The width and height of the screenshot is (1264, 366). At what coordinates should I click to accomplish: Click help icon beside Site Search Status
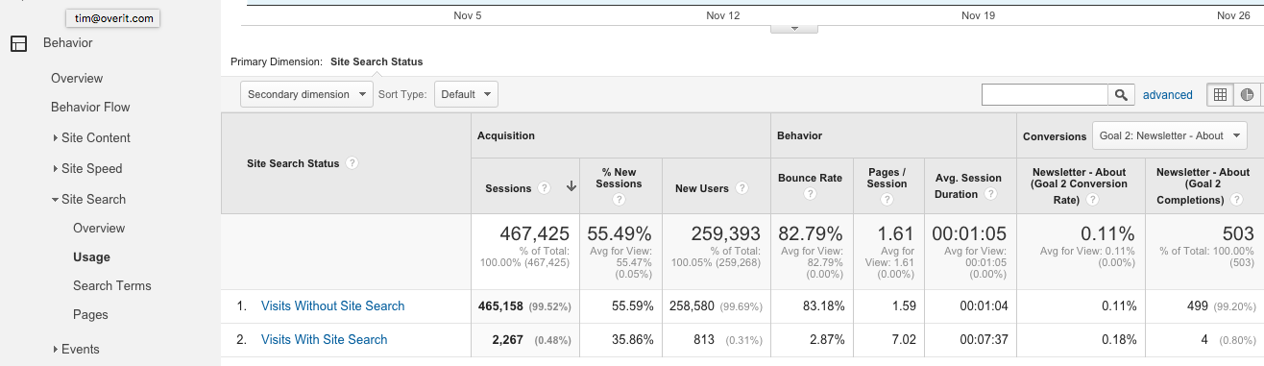coord(352,163)
